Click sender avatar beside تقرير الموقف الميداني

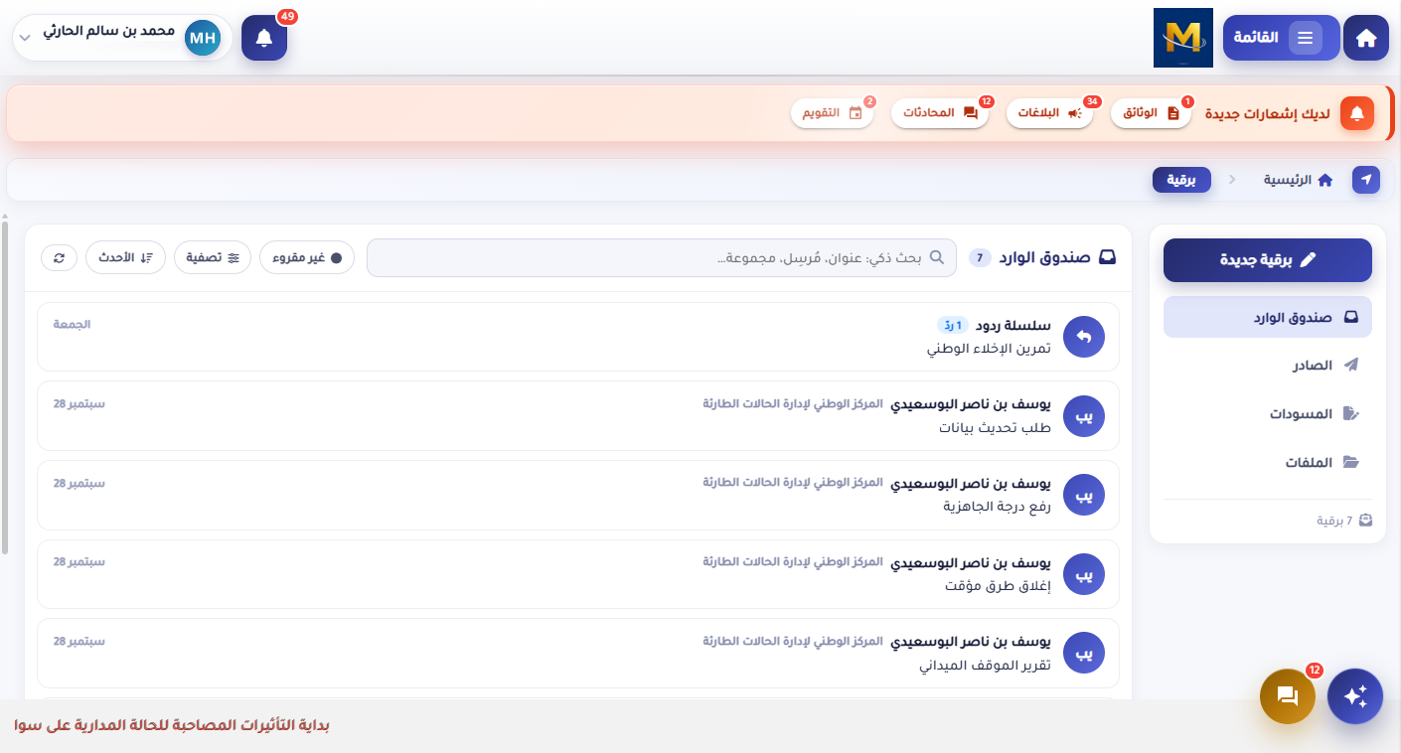1084,653
